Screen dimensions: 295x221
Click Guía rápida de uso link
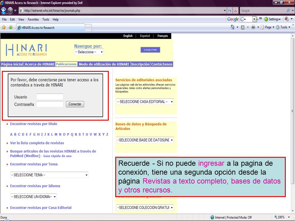click(x=58, y=156)
